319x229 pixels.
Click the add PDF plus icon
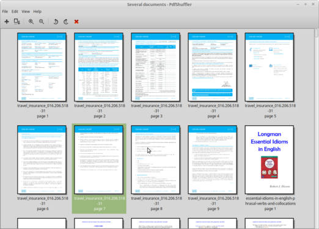coord(7,21)
